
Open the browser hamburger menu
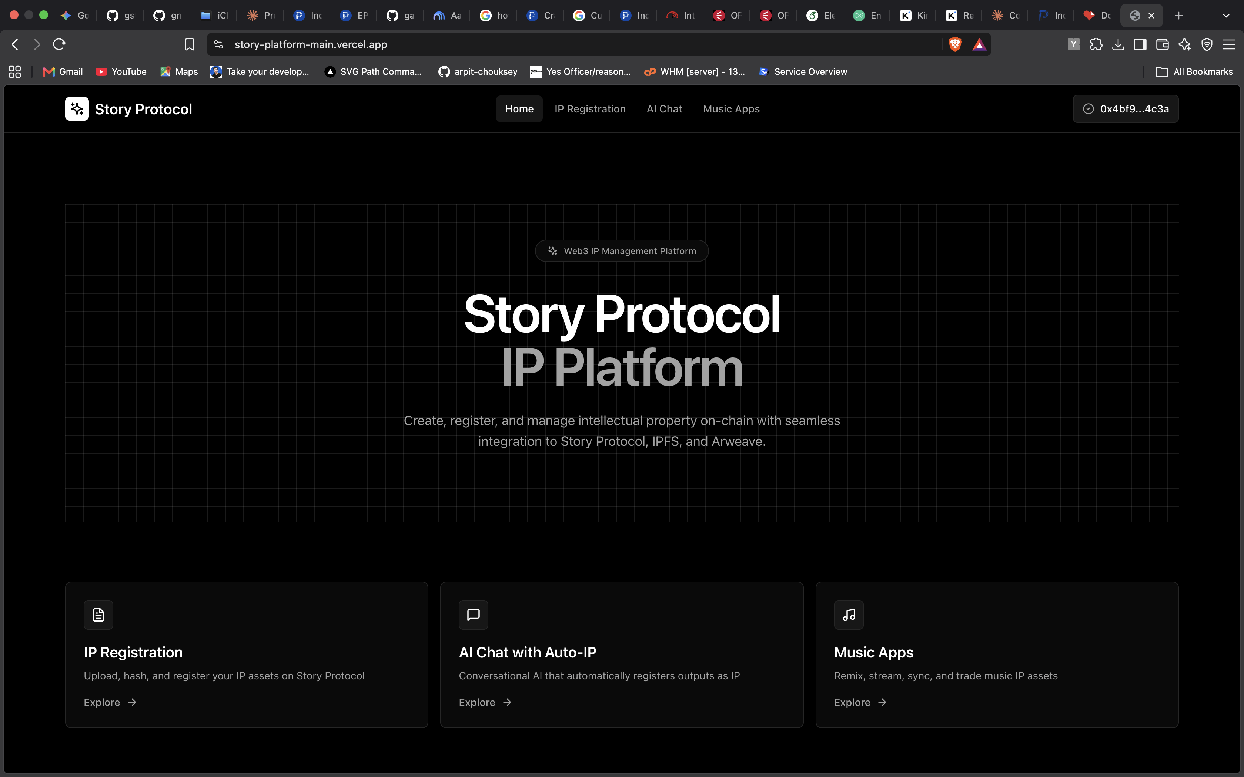1229,45
